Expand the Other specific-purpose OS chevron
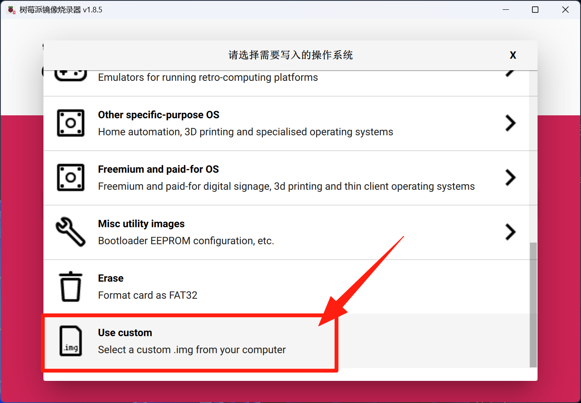 [510, 123]
